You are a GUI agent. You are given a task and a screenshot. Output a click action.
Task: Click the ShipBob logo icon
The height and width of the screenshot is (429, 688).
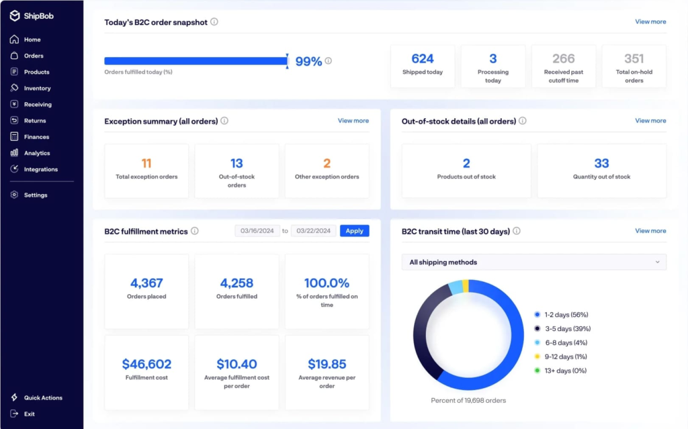[15, 15]
